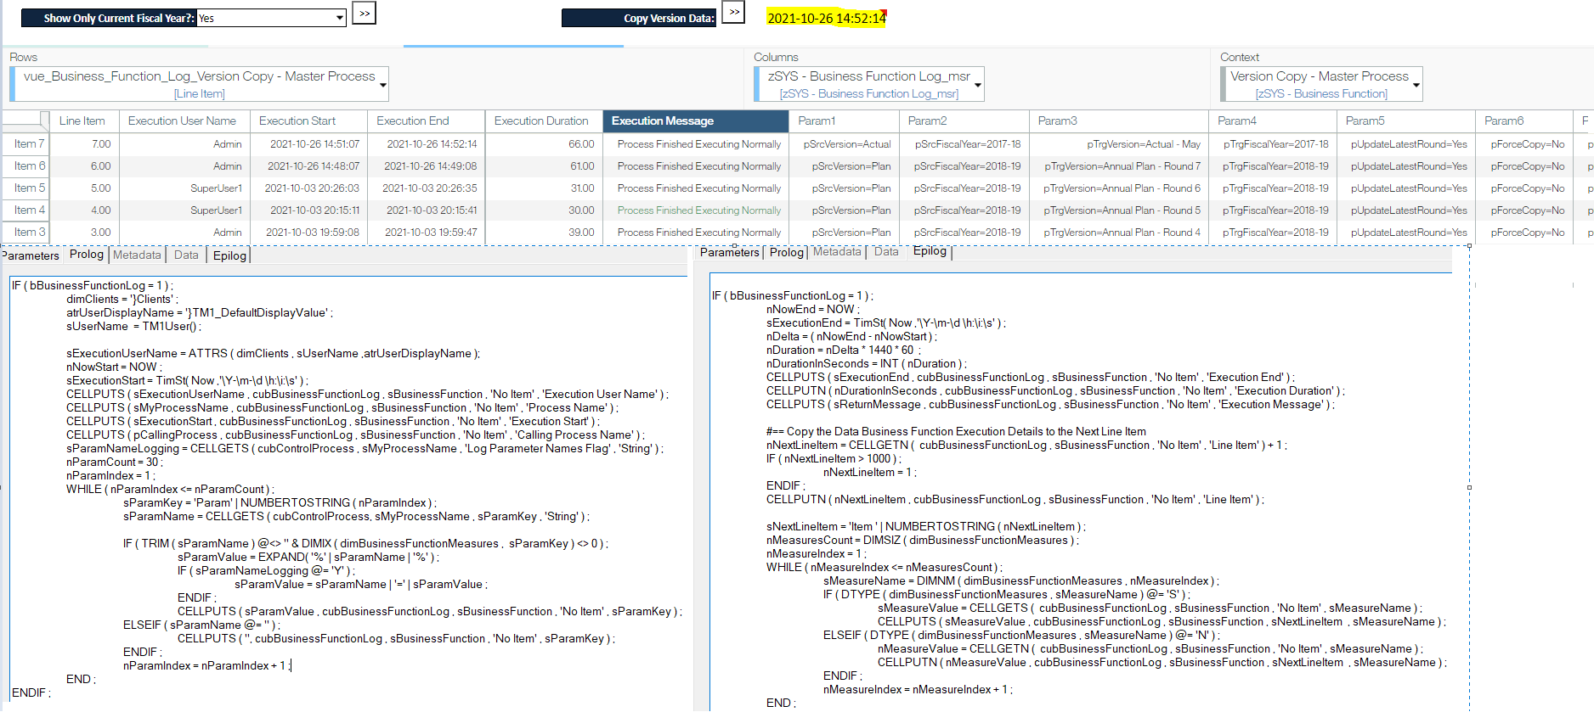Viewport: 1594px width, 712px height.
Task: Open the Metadata tab in right editor
Action: click(x=837, y=251)
